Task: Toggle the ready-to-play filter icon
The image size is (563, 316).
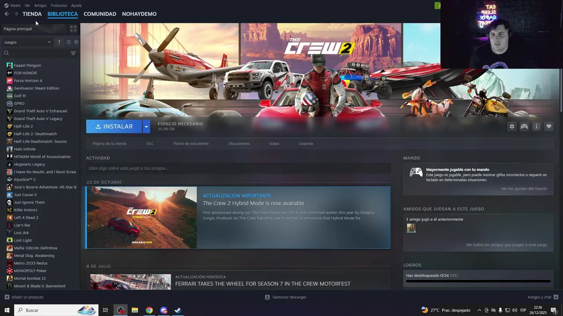Action: (76, 42)
